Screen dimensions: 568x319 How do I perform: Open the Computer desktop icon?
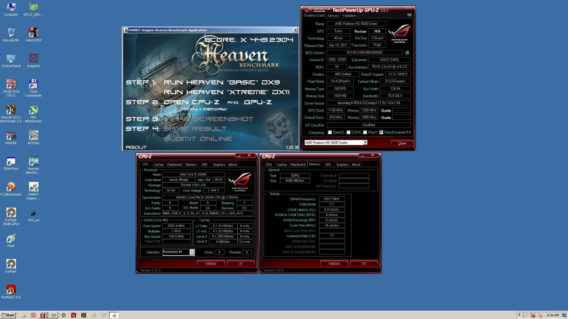tap(11, 9)
